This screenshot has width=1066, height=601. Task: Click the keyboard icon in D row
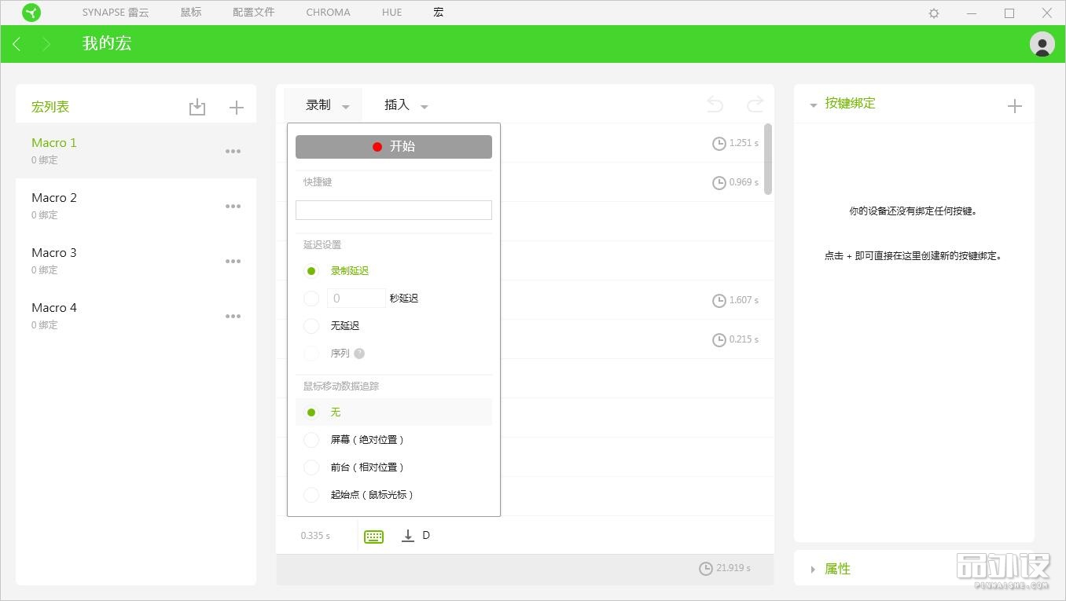coord(373,537)
